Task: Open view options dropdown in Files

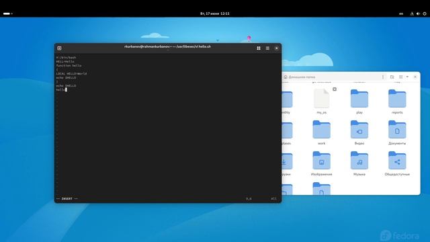Action: click(x=407, y=77)
